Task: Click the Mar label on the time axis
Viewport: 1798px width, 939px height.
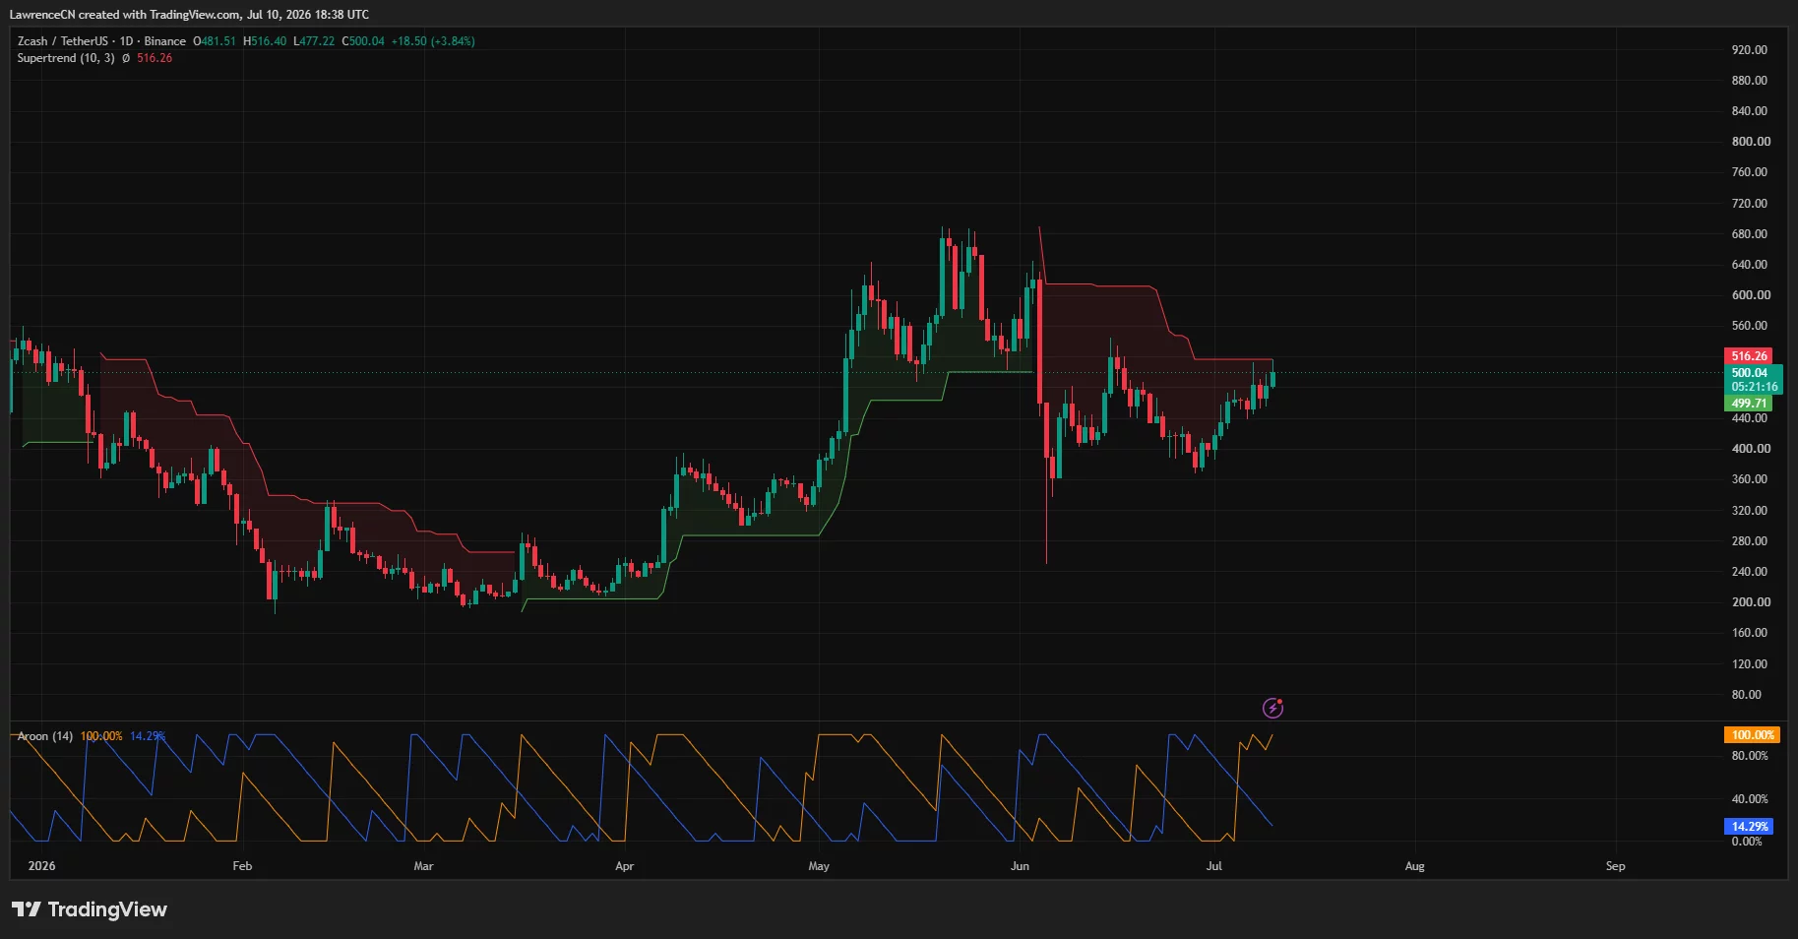Action: [x=423, y=866]
